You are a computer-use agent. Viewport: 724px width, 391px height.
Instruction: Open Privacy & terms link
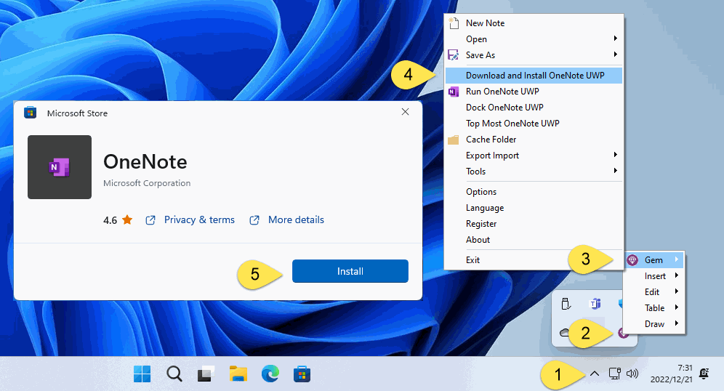pos(199,219)
